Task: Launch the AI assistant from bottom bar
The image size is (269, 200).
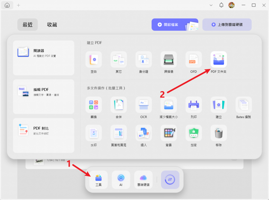Action: click(121, 180)
